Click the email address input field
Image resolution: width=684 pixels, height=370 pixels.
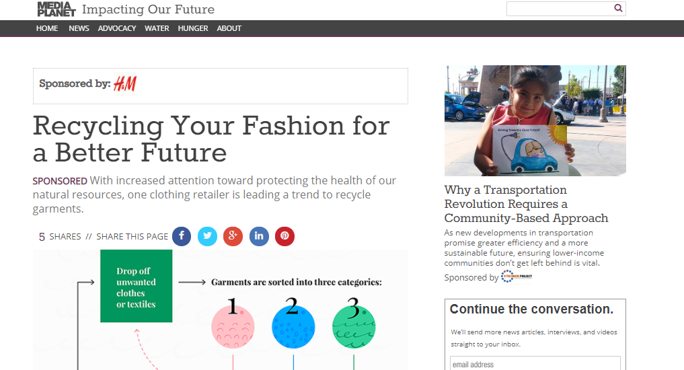(x=535, y=364)
